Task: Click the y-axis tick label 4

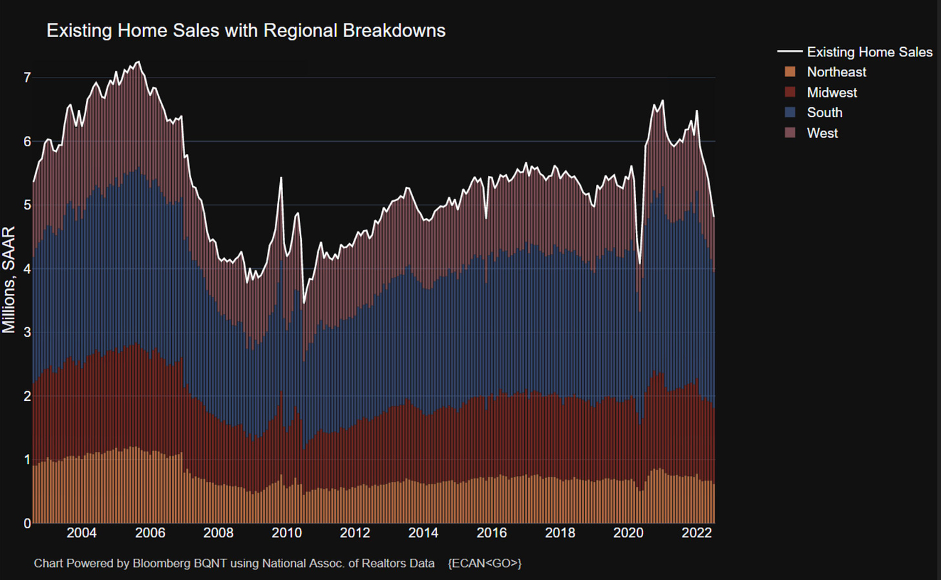Action: point(27,268)
